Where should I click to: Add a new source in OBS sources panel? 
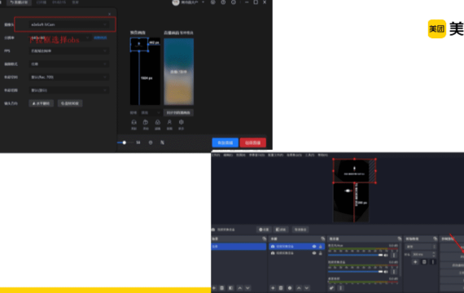pos(273,287)
